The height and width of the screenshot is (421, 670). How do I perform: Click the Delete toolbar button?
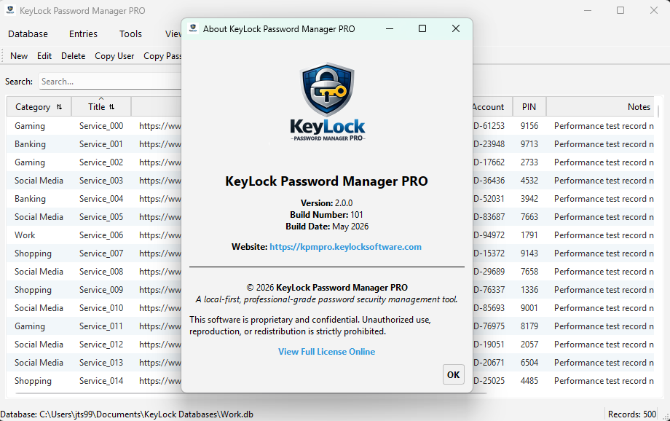(x=73, y=56)
